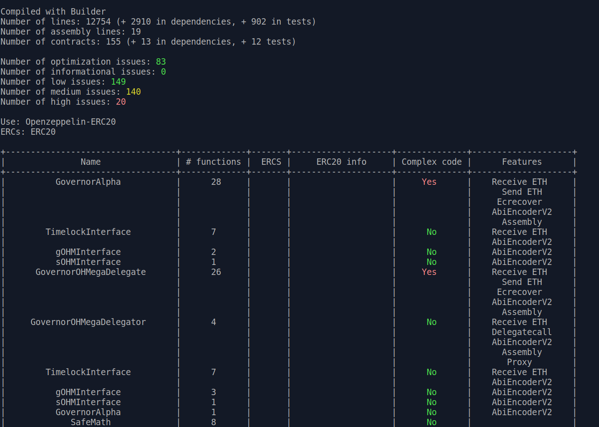Click the '# functions' column header
This screenshot has width=599, height=427.
click(x=213, y=162)
